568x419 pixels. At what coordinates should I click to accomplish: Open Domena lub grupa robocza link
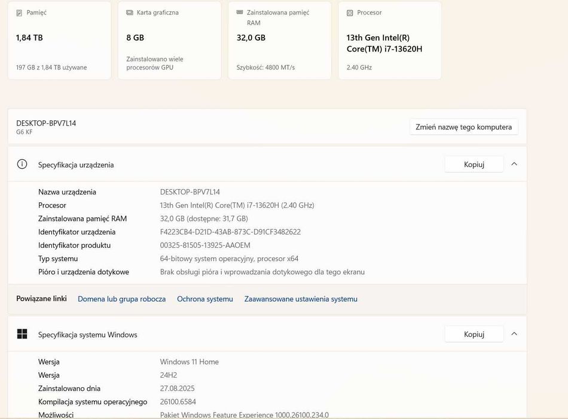tap(122, 299)
